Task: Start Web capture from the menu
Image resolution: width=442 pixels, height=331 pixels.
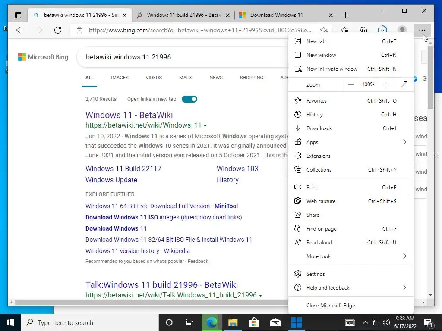Action: [x=351, y=201]
